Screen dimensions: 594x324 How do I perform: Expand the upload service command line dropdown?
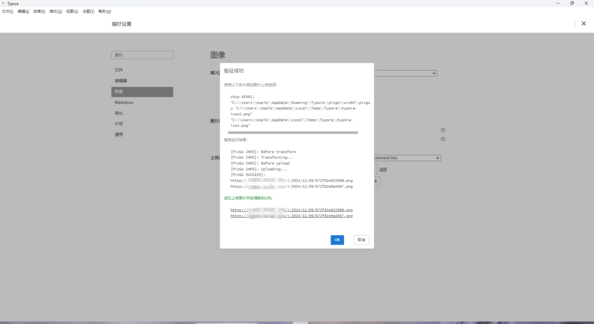(x=407, y=158)
